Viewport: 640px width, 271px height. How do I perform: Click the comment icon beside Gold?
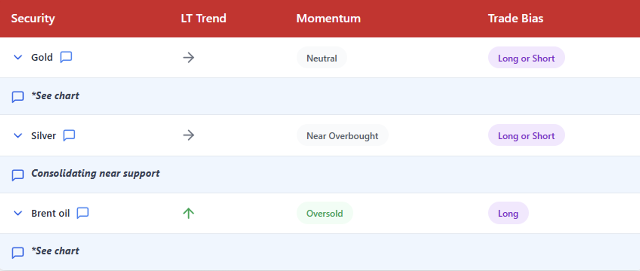[66, 57]
